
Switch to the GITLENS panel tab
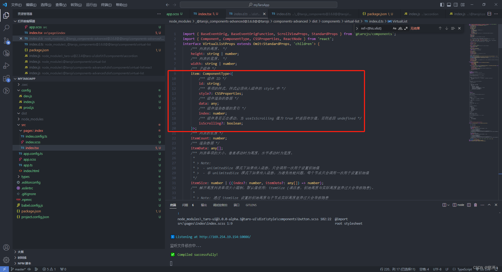click(251, 205)
